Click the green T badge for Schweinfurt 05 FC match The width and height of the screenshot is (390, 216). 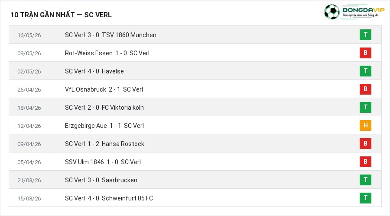365,198
